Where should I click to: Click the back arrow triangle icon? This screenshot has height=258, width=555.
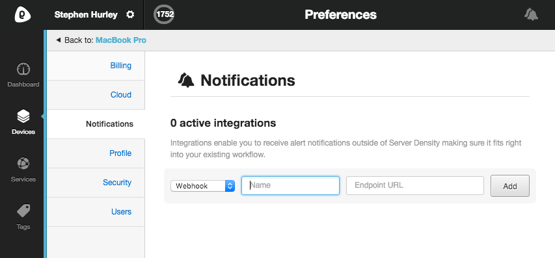[x=59, y=40]
